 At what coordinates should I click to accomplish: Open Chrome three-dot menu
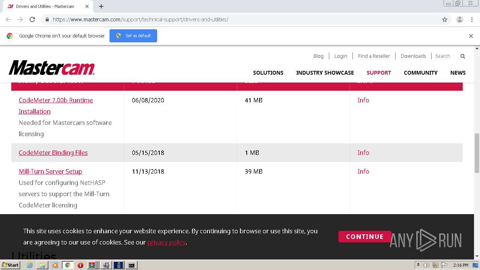(472, 19)
